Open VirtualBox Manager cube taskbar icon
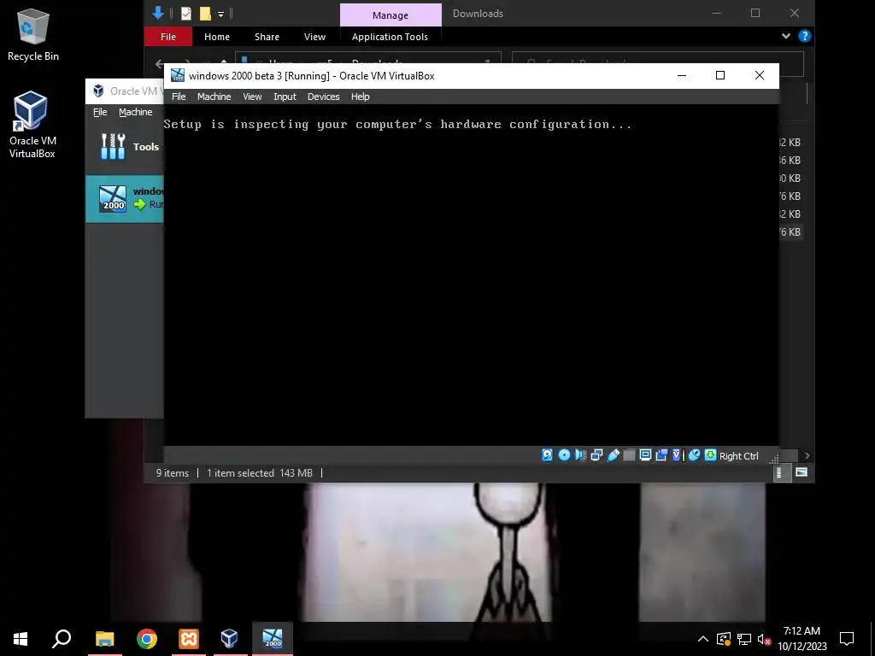The width and height of the screenshot is (875, 656). tap(229, 639)
